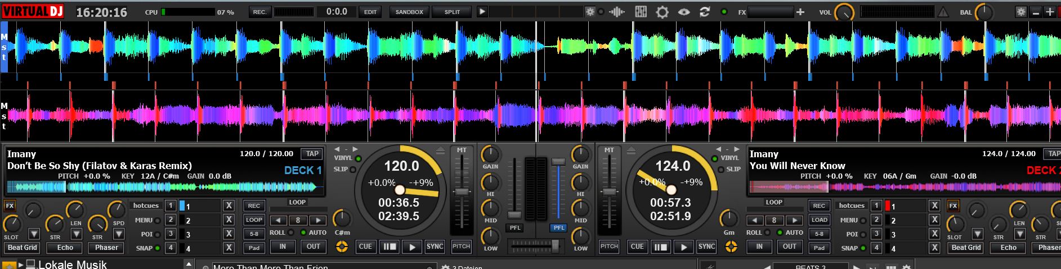Delete Deck 2 hotcue 3 with its X
This screenshot has height=269, width=1061.
(934, 234)
